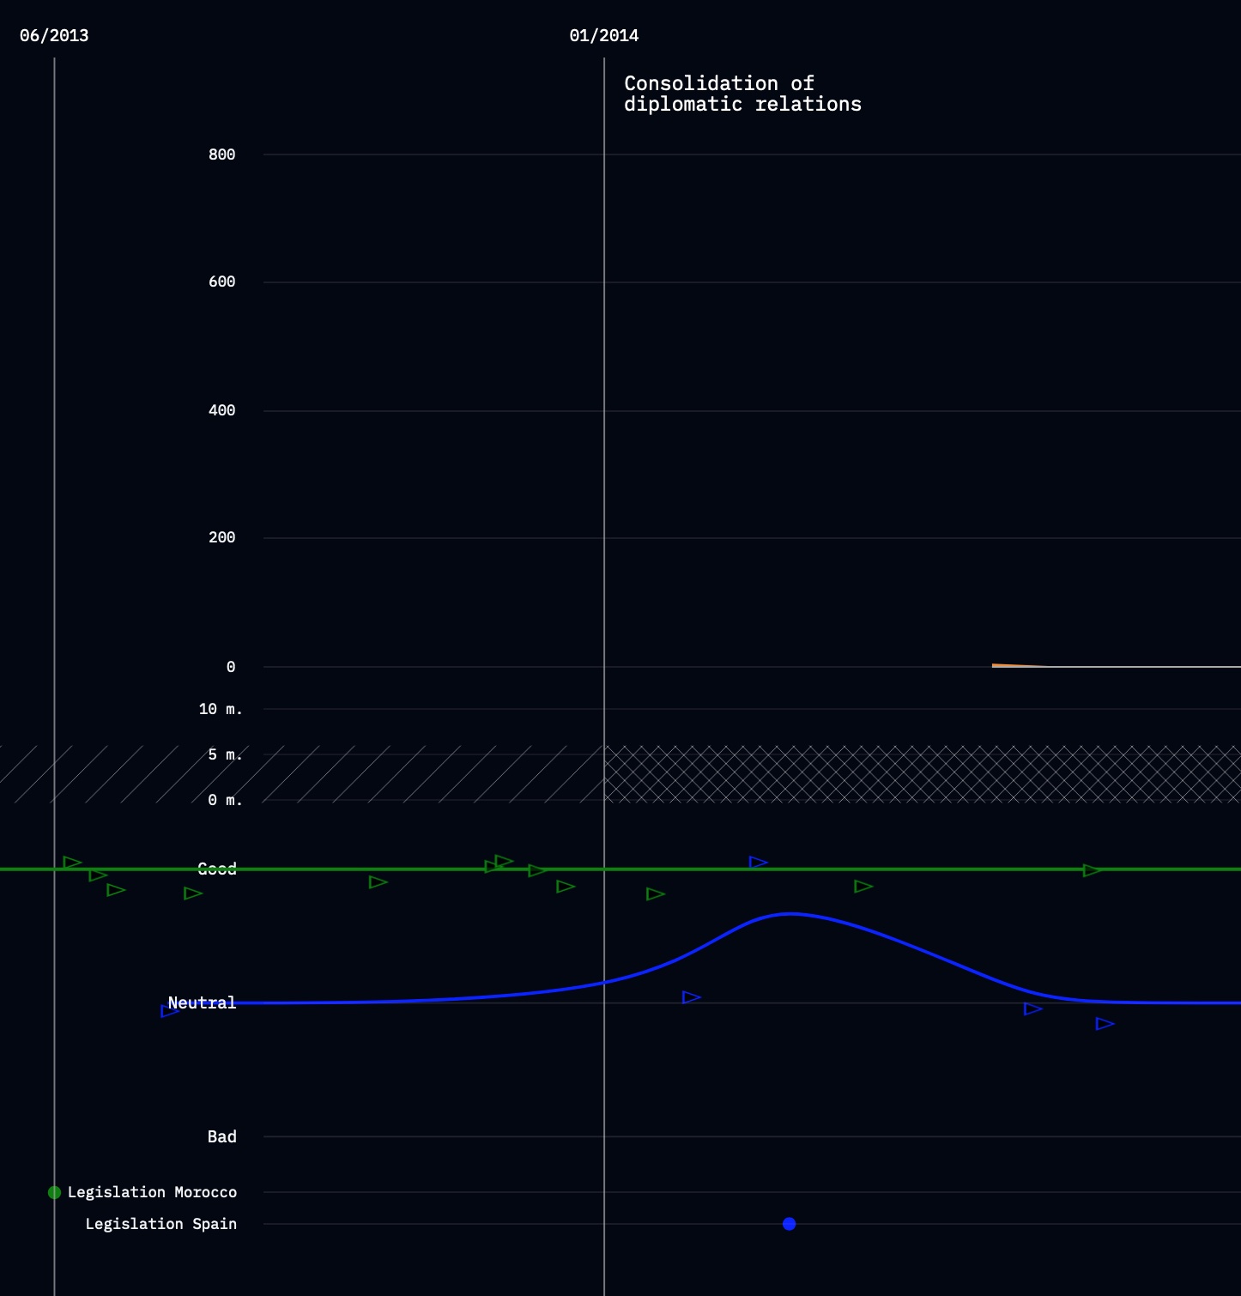This screenshot has width=1241, height=1296.
Task: Click the green triangle on the Good line at far right
Action: click(1092, 870)
